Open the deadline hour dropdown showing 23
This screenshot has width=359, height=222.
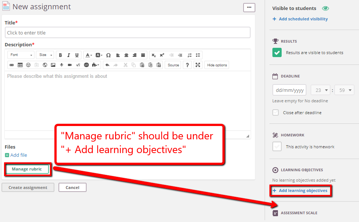[321, 90]
